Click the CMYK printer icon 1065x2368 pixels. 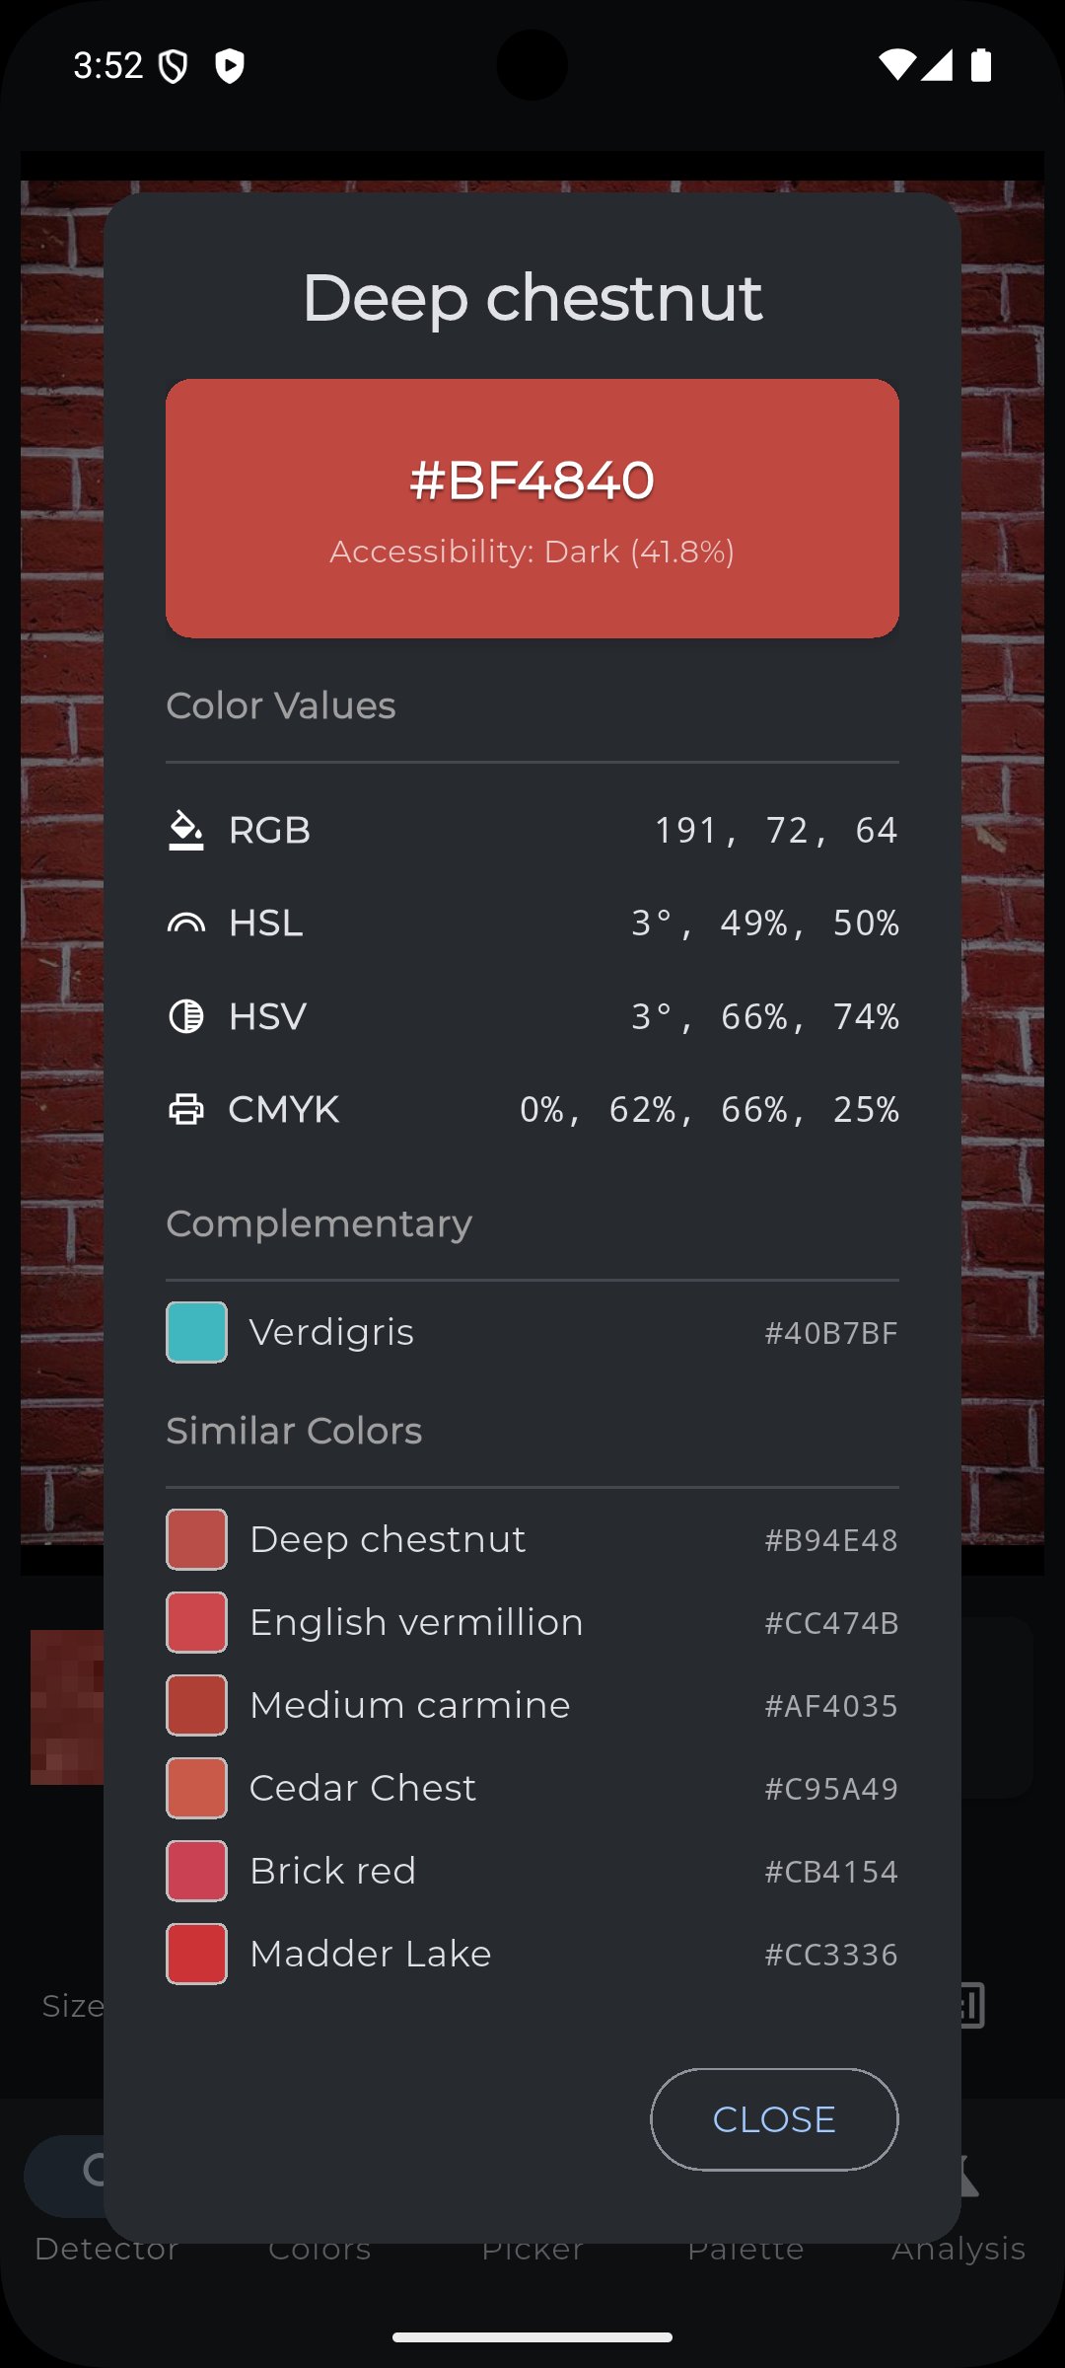(185, 1109)
